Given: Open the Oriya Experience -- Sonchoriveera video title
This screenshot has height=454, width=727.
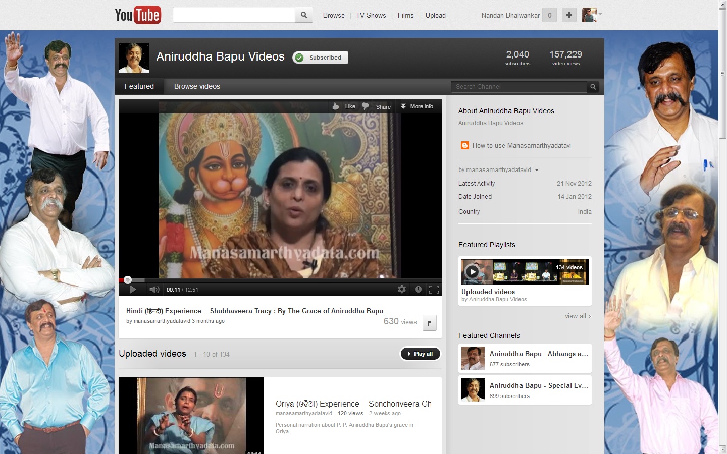Looking at the screenshot, I should click(x=353, y=404).
